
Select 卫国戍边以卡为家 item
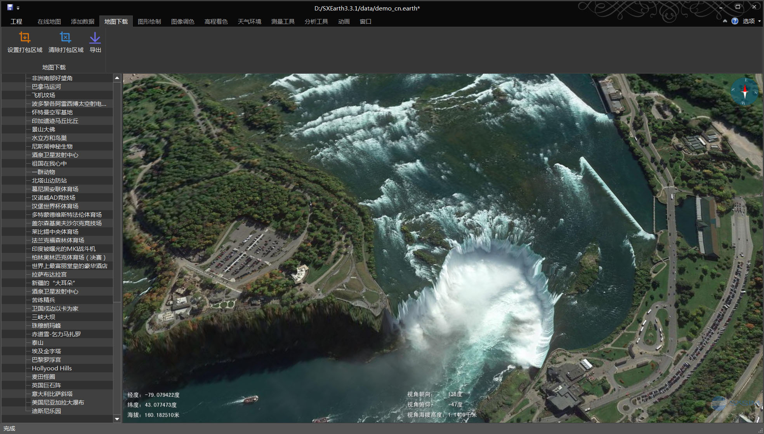click(x=55, y=308)
